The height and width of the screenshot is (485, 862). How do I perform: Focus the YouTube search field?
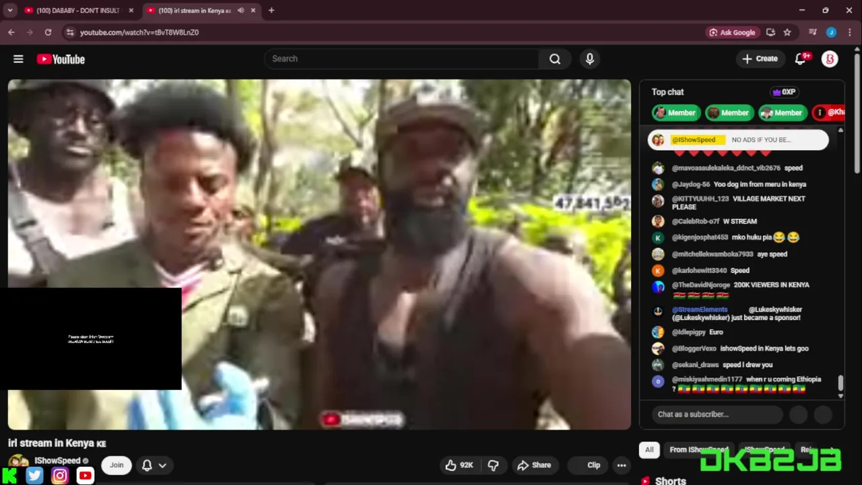(401, 59)
